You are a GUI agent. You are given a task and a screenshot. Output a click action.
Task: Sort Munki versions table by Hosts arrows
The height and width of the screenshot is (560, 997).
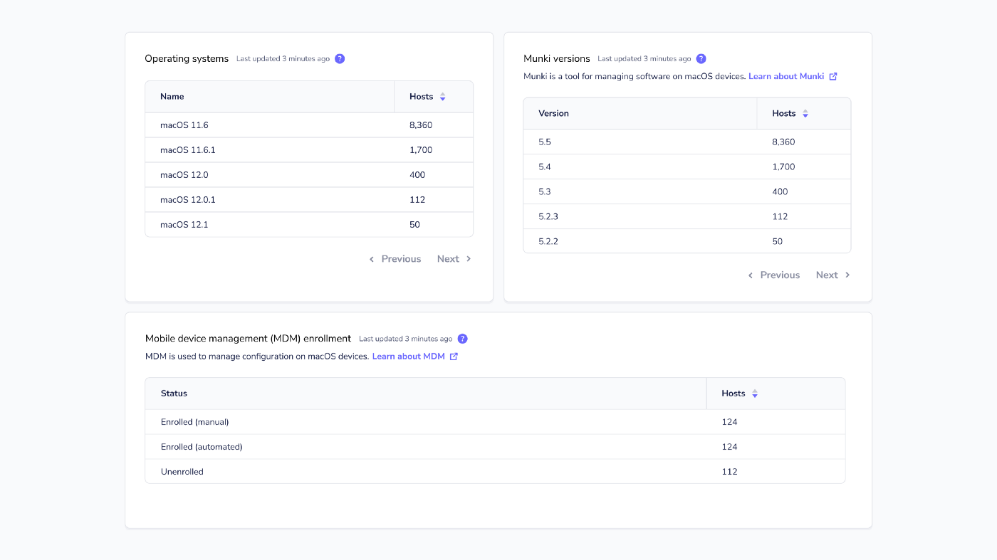pyautogui.click(x=805, y=114)
